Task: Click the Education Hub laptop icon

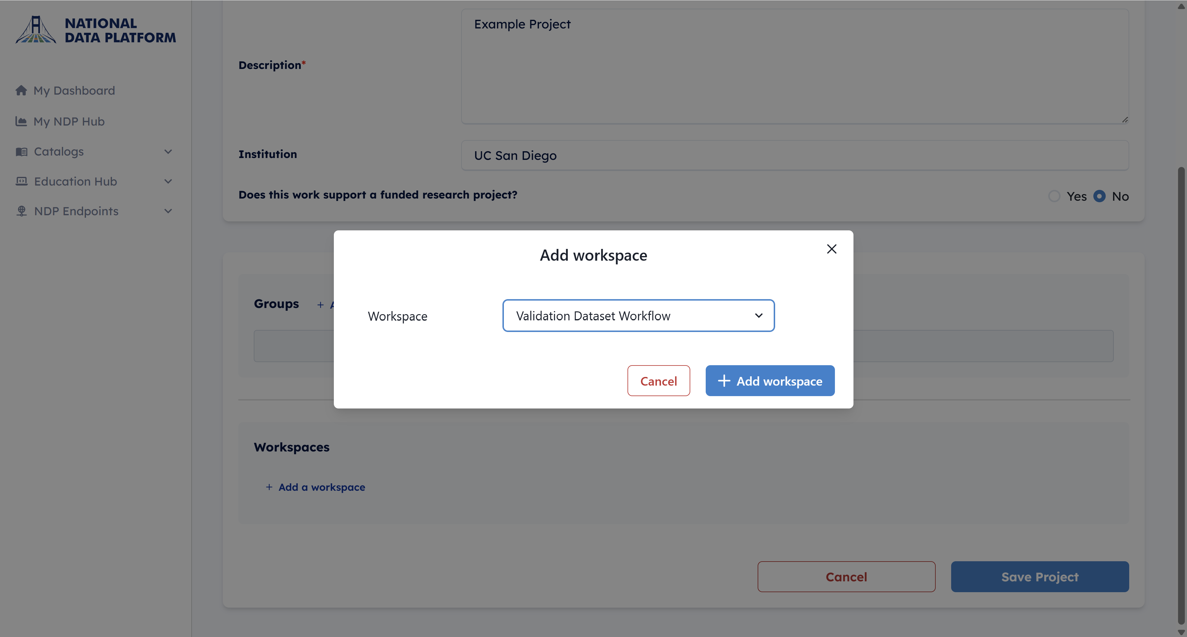Action: tap(22, 181)
